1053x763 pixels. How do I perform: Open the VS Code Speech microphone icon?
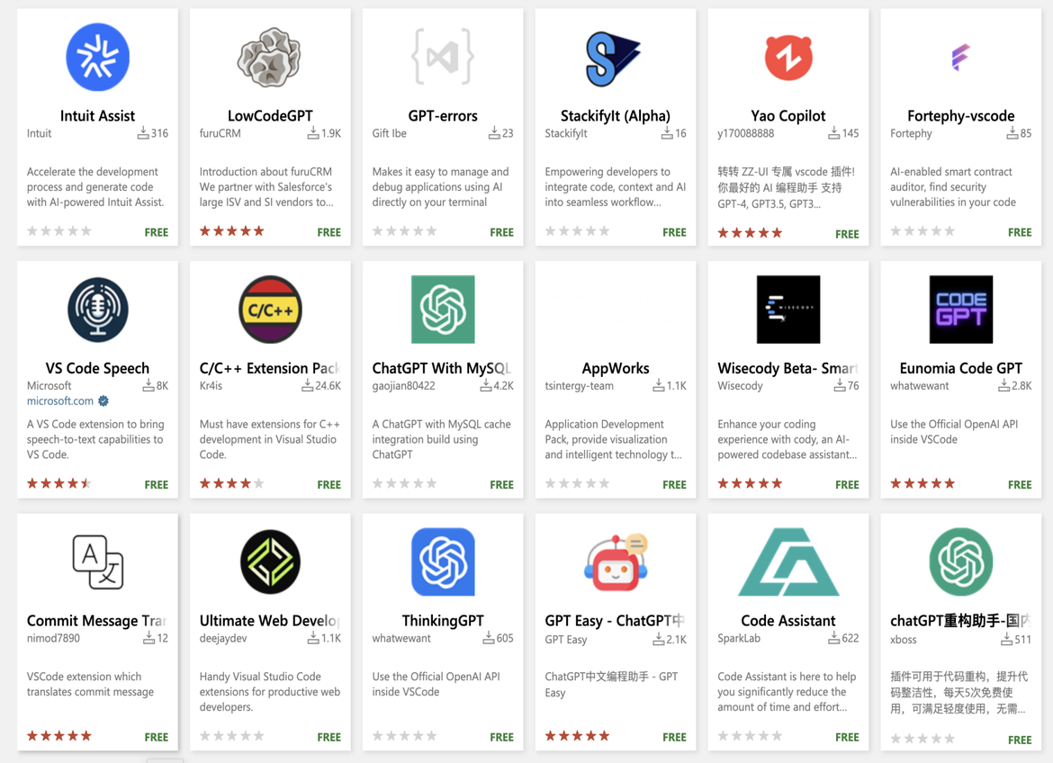(97, 310)
